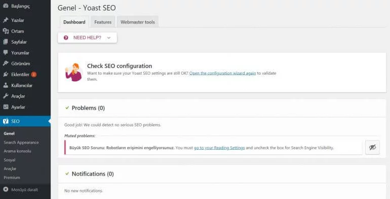Open the Arama konsolu submenu
The width and height of the screenshot is (390, 199).
click(x=17, y=151)
